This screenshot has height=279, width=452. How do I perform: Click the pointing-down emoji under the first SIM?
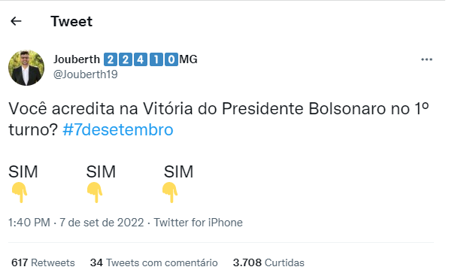tap(20, 193)
